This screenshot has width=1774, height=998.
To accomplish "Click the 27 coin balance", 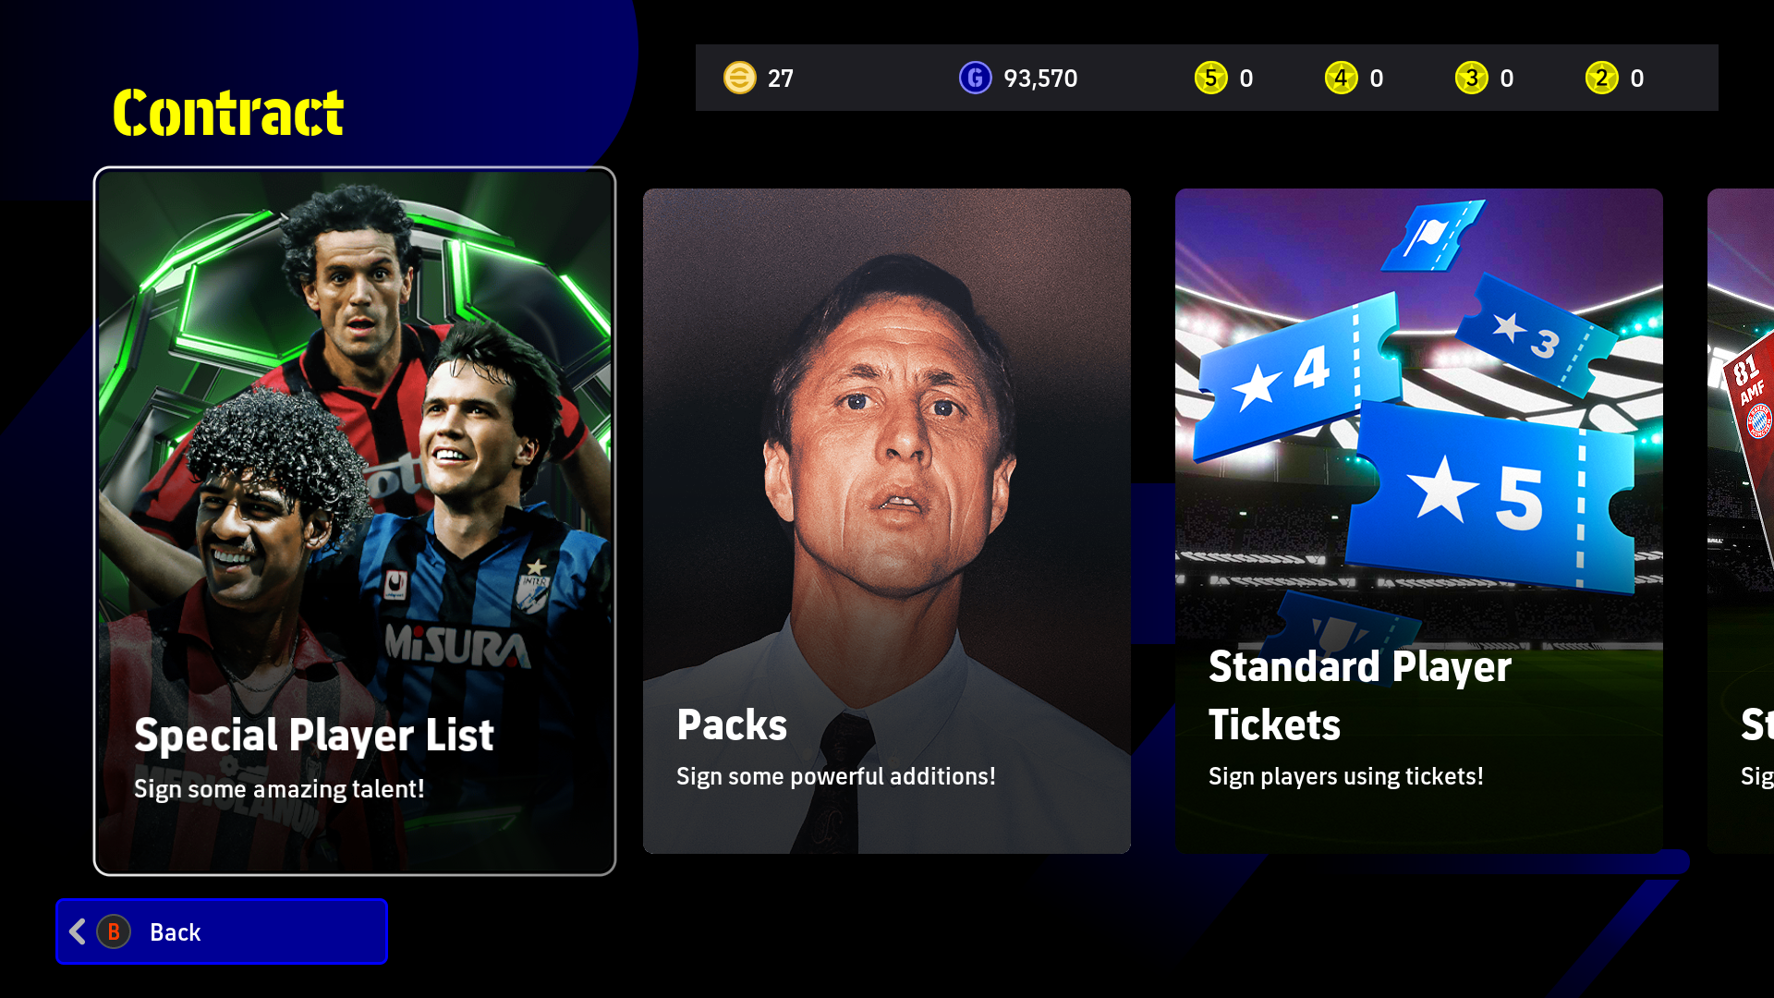I will tap(781, 79).
